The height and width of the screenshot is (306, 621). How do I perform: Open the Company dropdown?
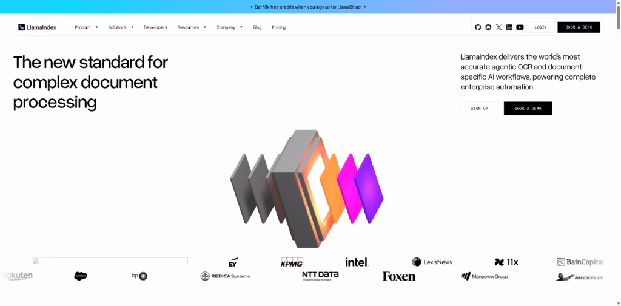tap(229, 27)
